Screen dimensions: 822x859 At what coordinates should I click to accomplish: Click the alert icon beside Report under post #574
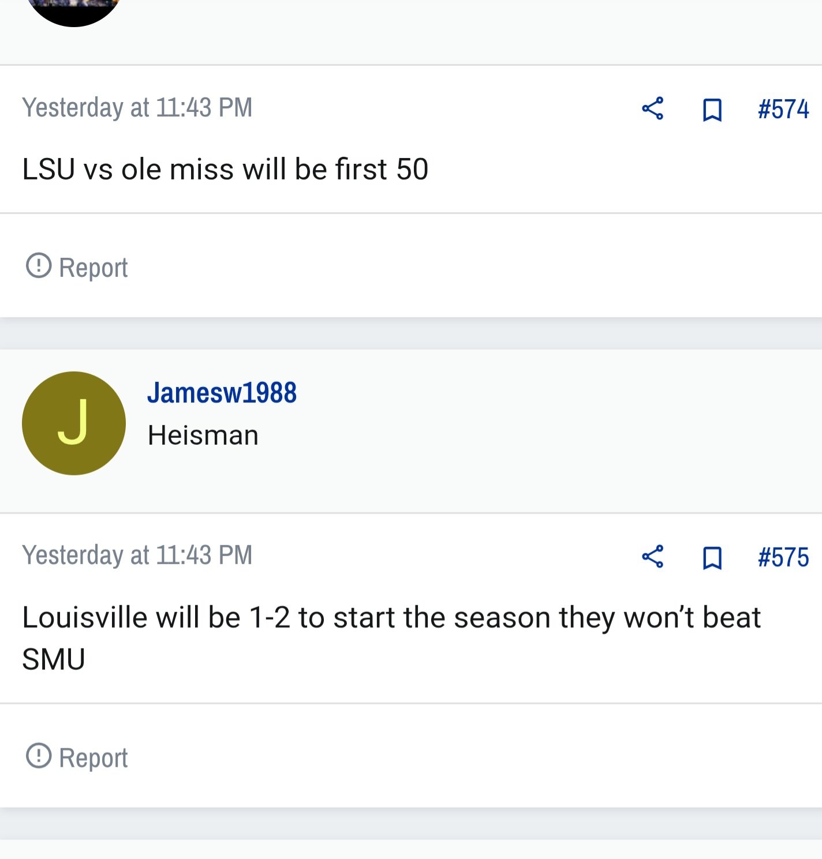39,265
